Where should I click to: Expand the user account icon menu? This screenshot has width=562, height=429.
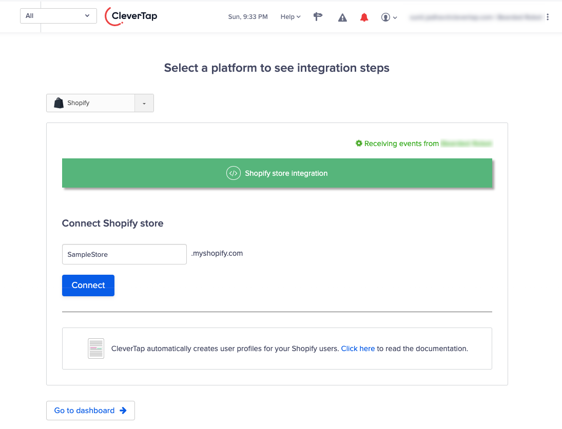[389, 17]
